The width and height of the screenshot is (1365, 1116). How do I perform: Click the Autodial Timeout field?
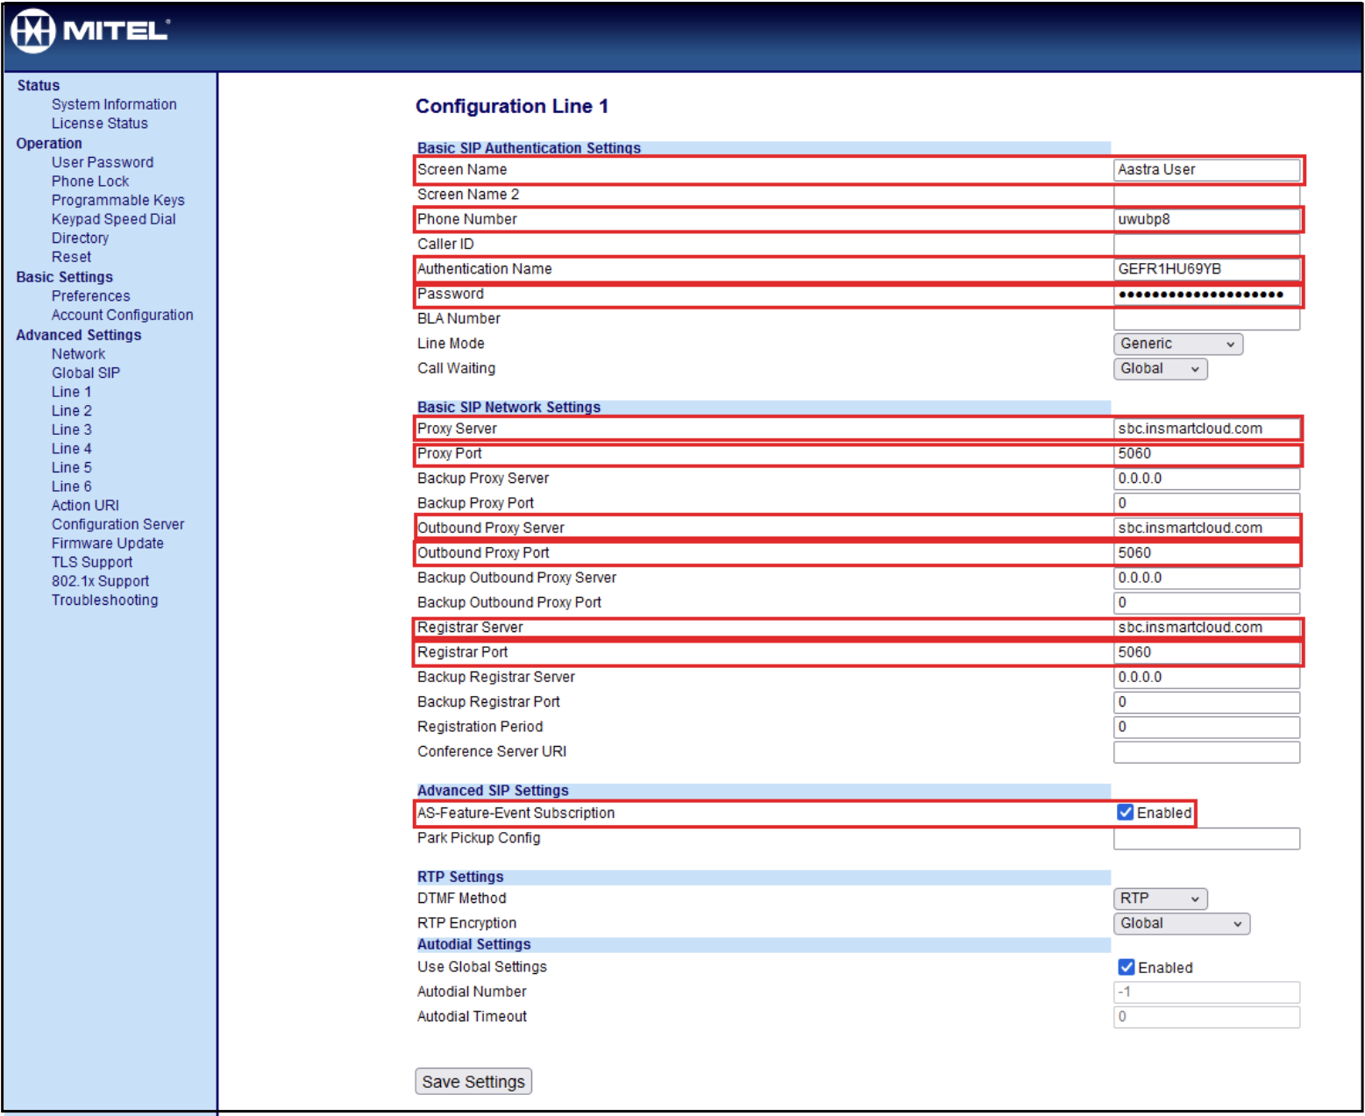tap(1206, 1017)
